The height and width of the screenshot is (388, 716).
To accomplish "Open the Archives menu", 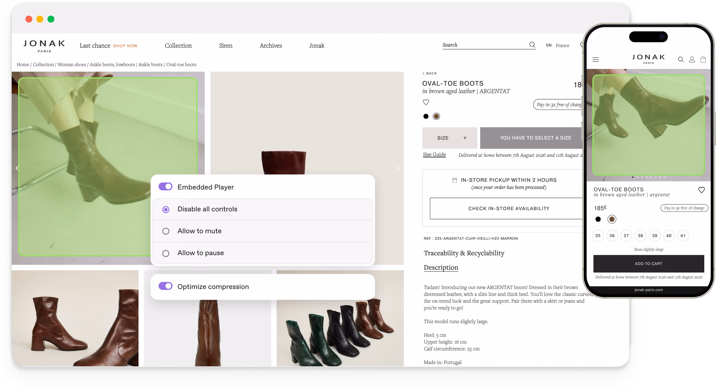I will 271,46.
